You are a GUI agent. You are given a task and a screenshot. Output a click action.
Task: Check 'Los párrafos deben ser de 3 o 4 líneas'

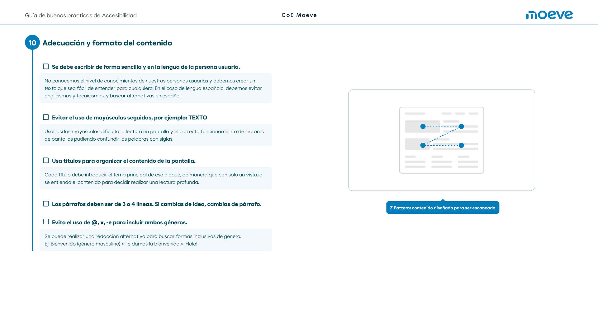(x=46, y=204)
